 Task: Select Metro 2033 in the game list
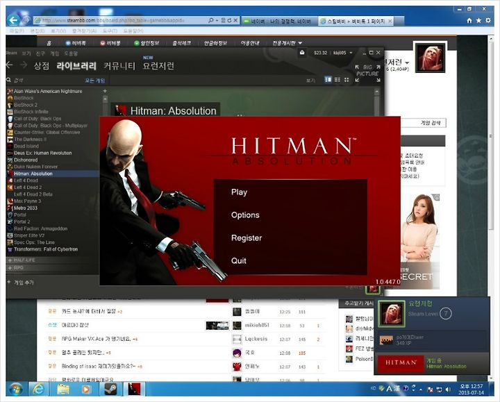pos(26,208)
